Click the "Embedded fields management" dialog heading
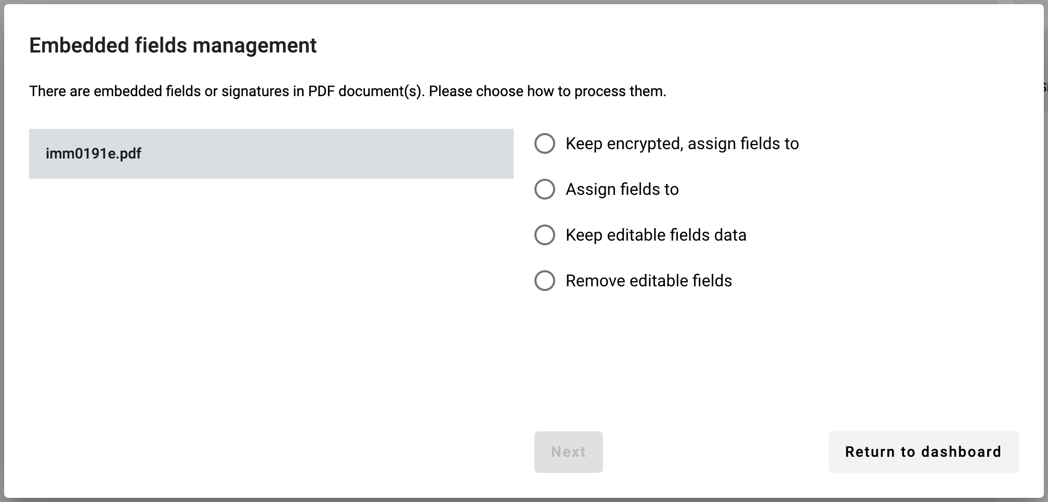Image resolution: width=1048 pixels, height=502 pixels. [173, 46]
